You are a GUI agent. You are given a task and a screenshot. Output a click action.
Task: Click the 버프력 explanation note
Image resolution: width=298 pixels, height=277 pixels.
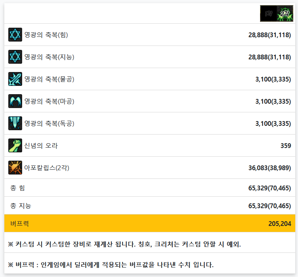point(111,265)
